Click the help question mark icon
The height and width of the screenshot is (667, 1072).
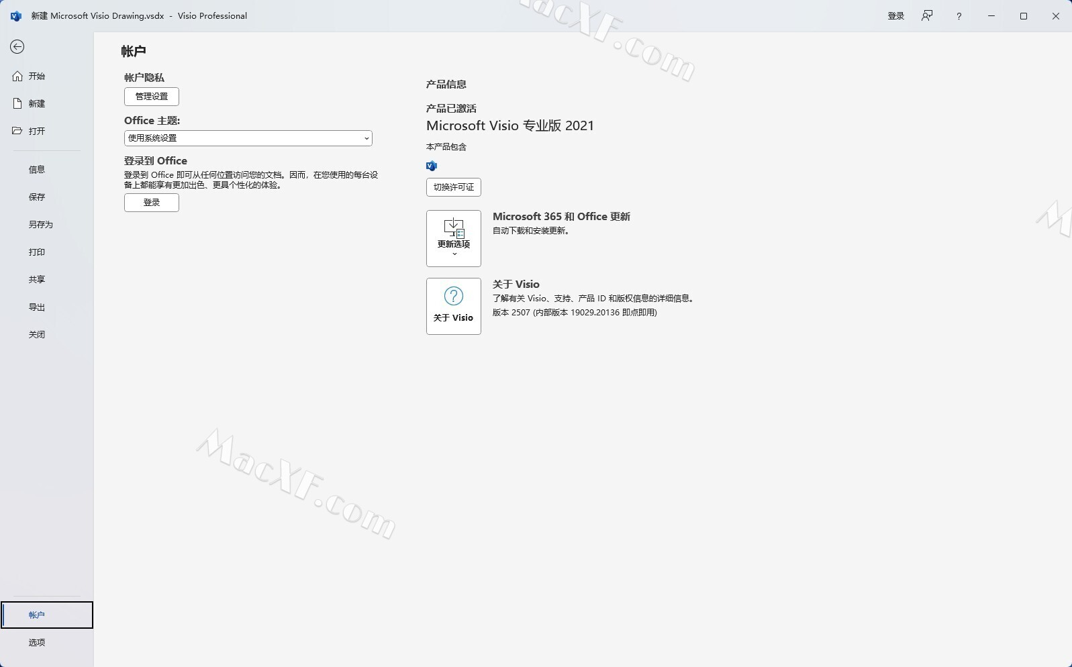coord(959,16)
